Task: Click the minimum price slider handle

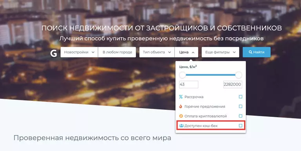Action: point(183,75)
